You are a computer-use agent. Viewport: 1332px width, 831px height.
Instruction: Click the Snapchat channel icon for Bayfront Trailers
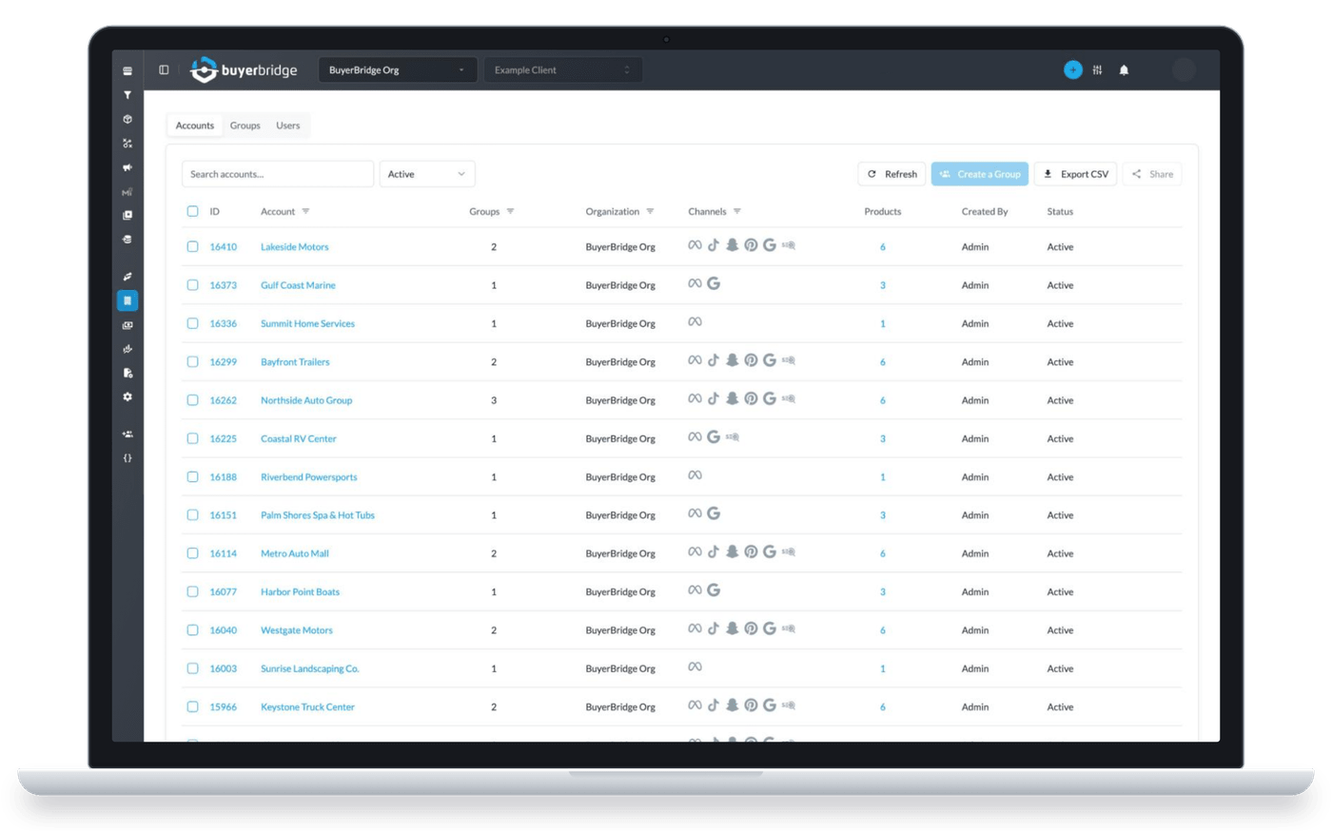(x=732, y=360)
